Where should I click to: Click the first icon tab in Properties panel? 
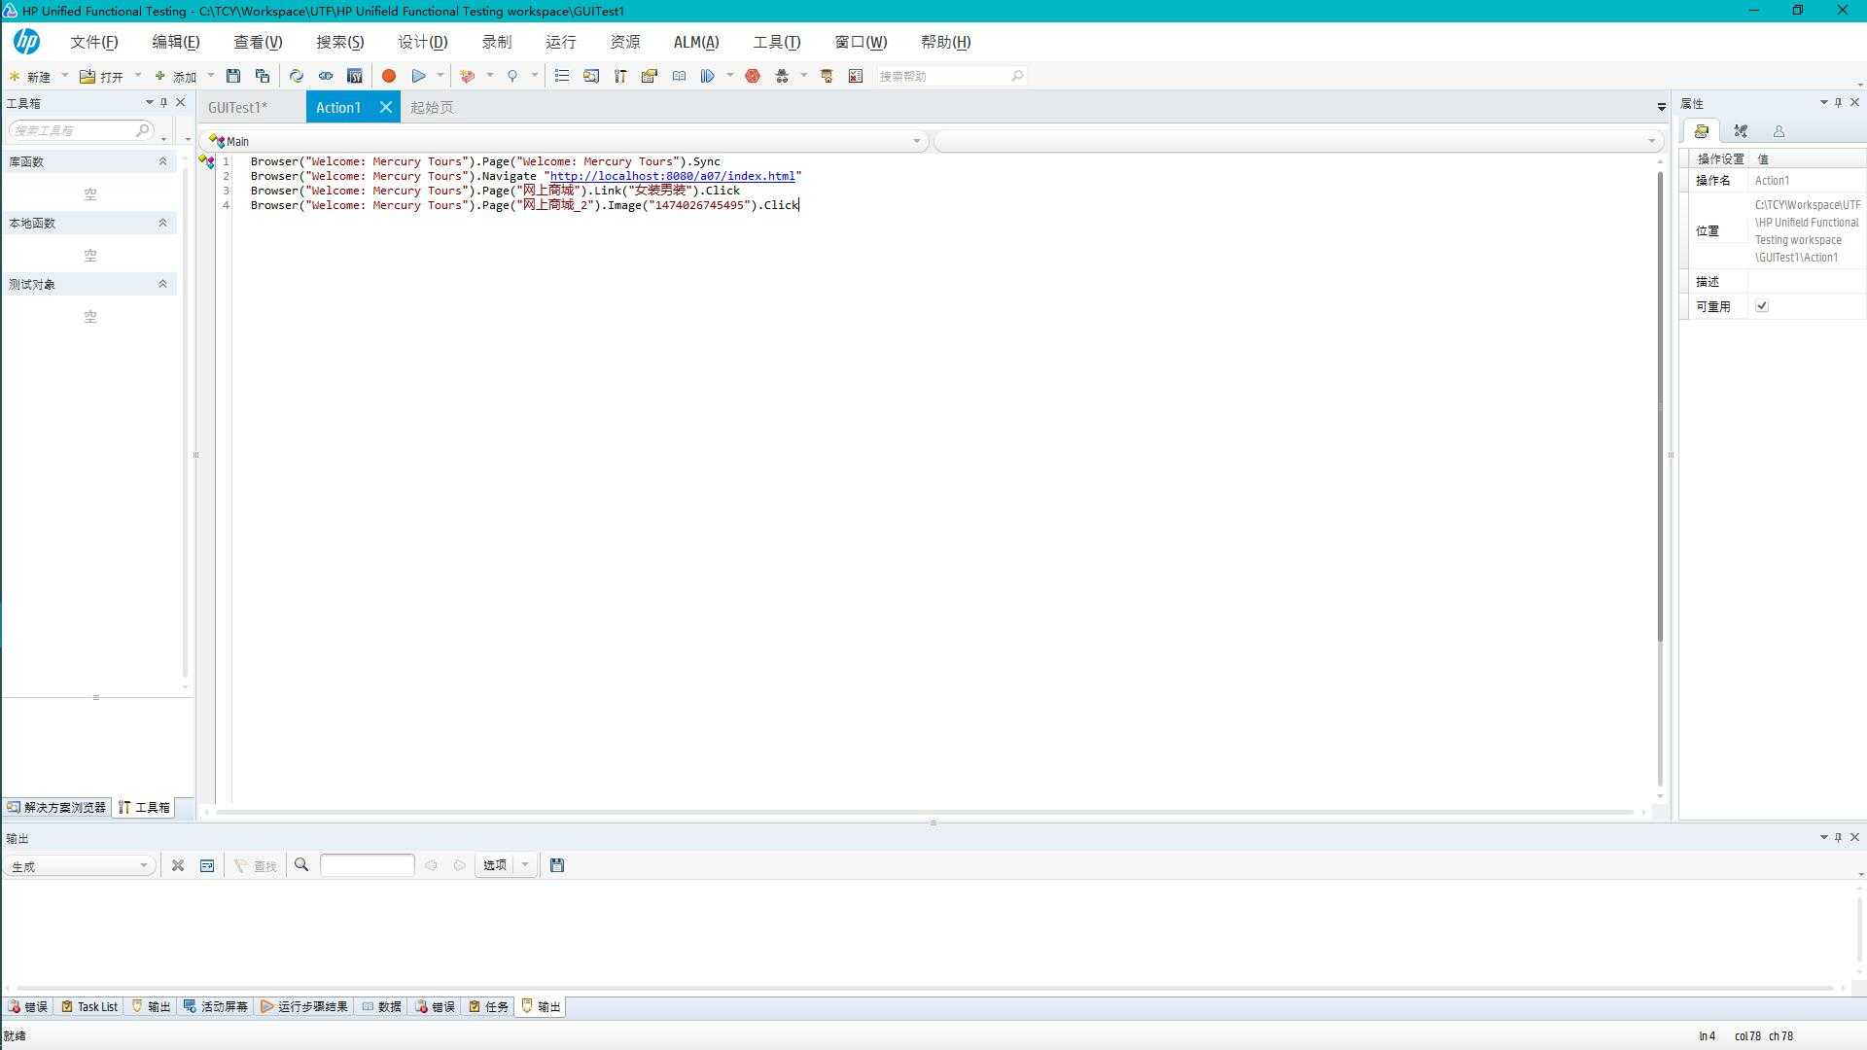(x=1702, y=131)
